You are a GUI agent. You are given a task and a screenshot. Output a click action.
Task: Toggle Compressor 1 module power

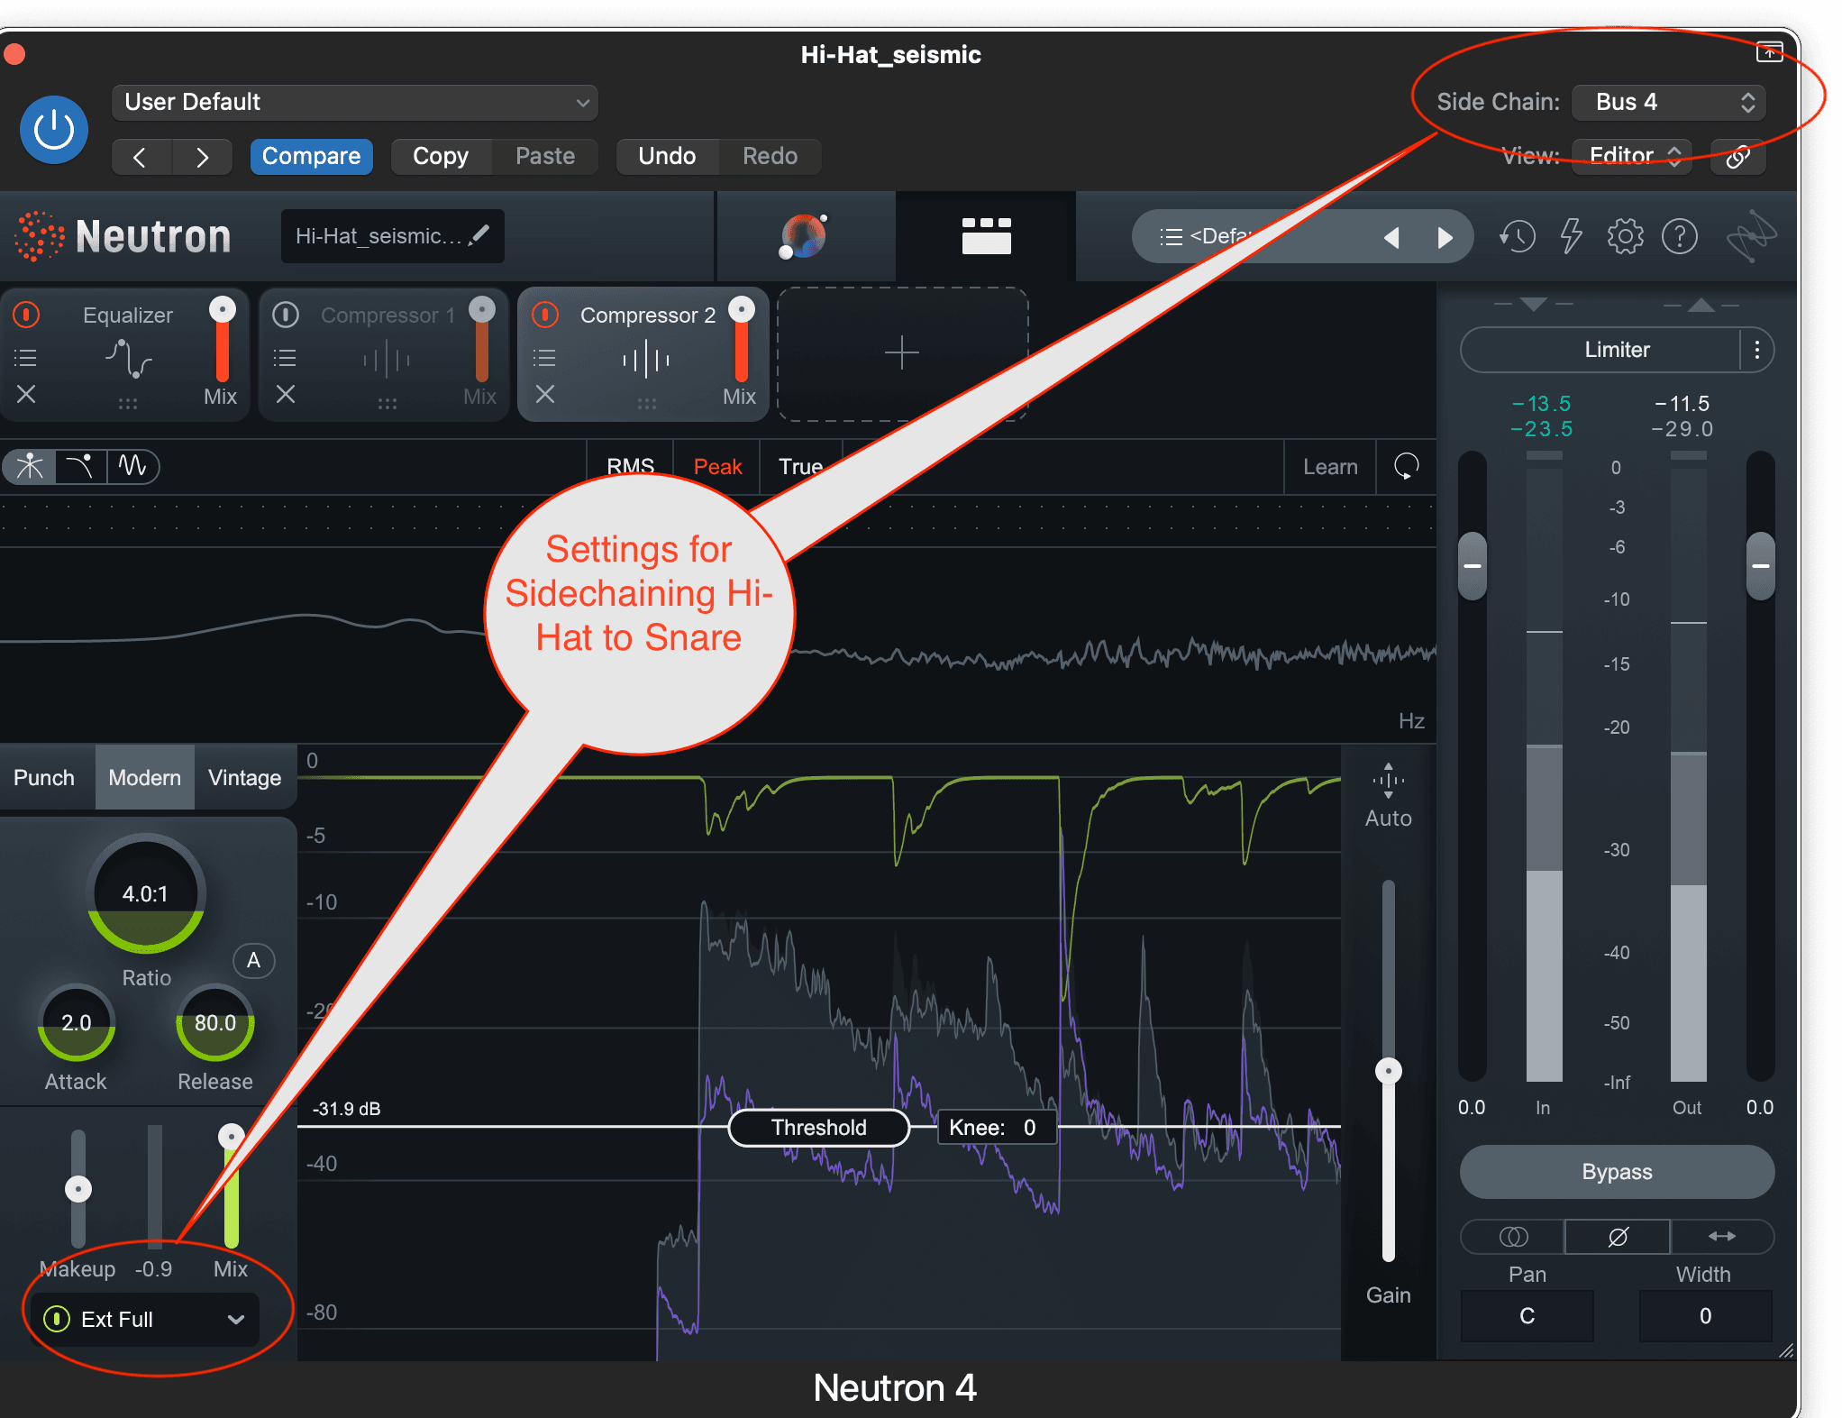click(286, 315)
